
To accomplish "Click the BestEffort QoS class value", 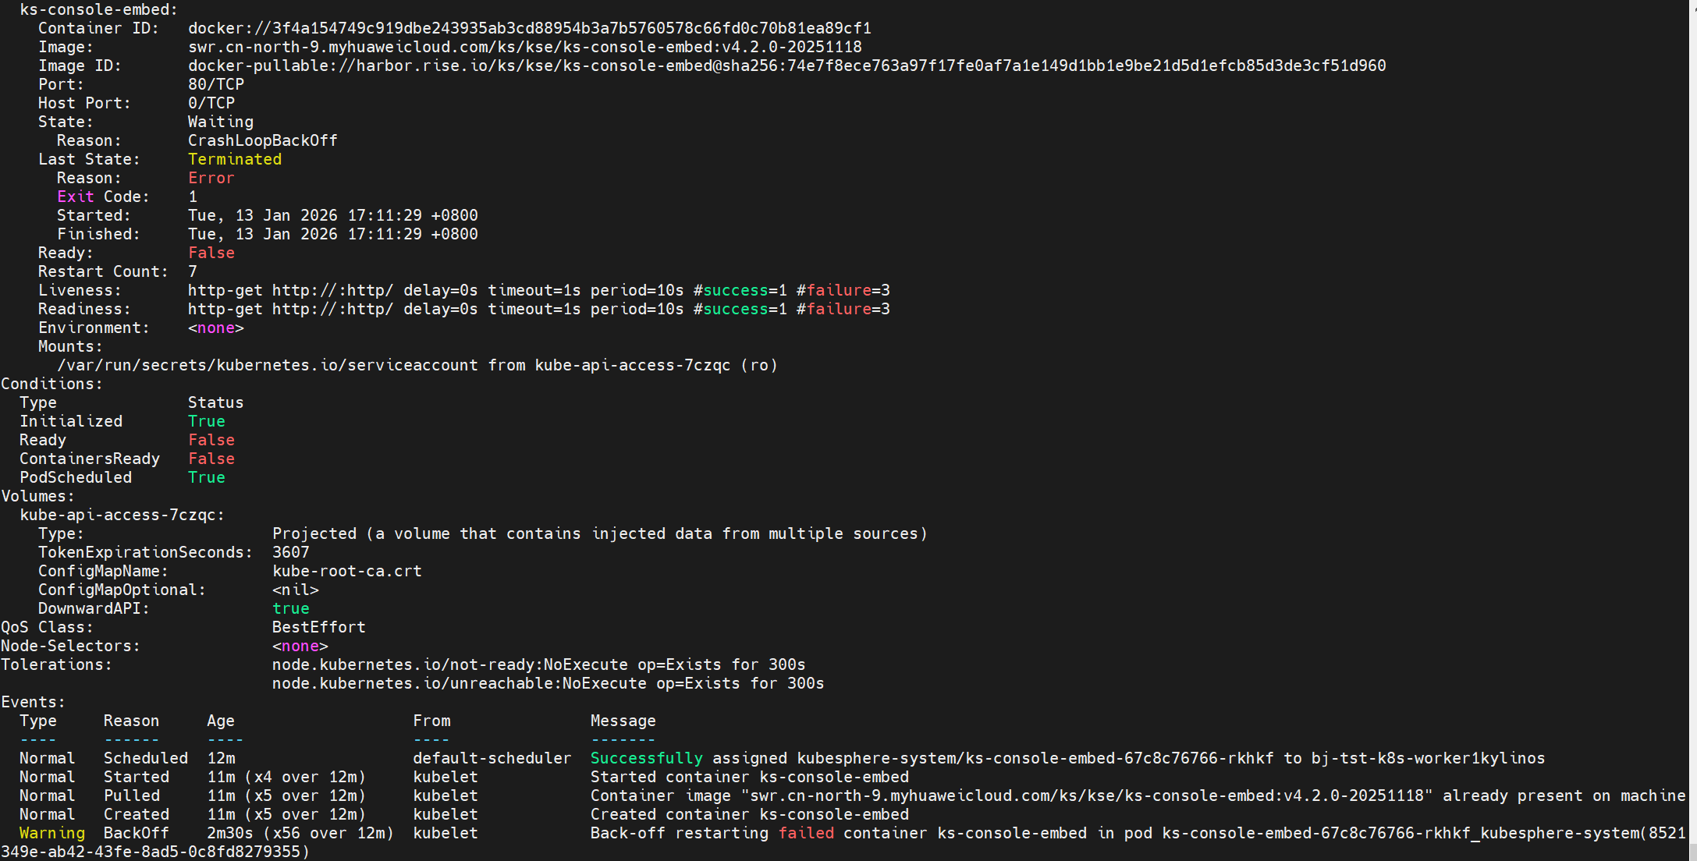I will (318, 627).
